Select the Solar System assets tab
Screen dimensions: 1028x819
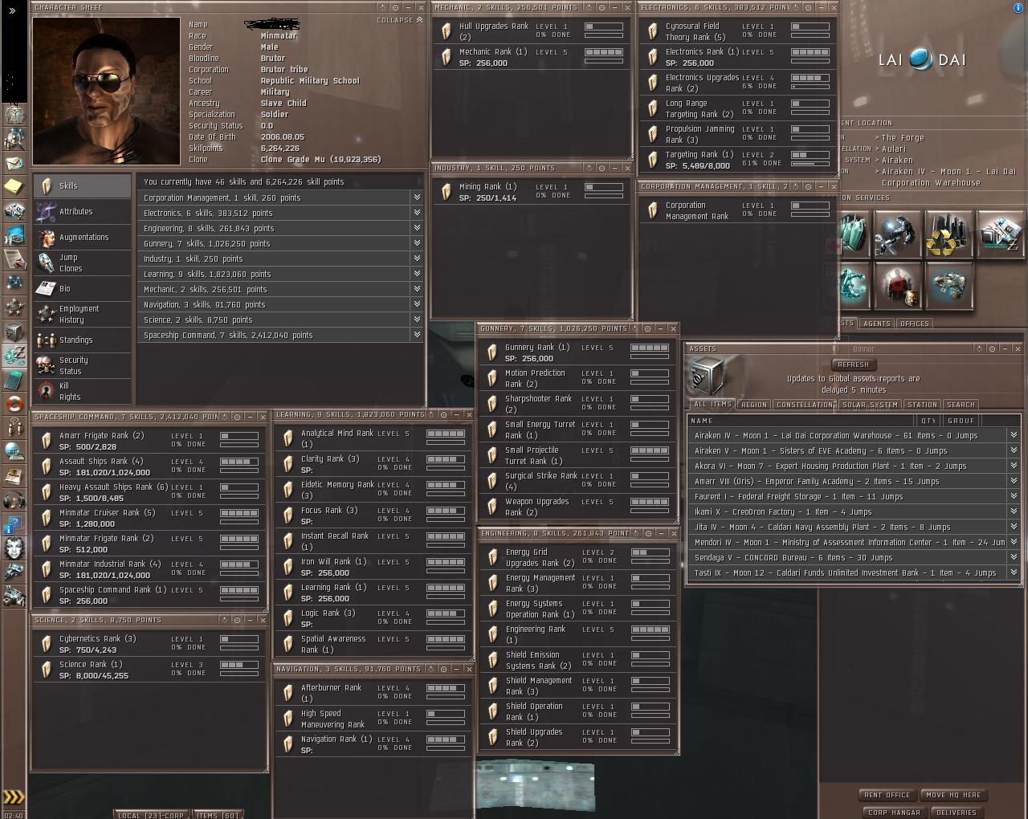click(870, 405)
